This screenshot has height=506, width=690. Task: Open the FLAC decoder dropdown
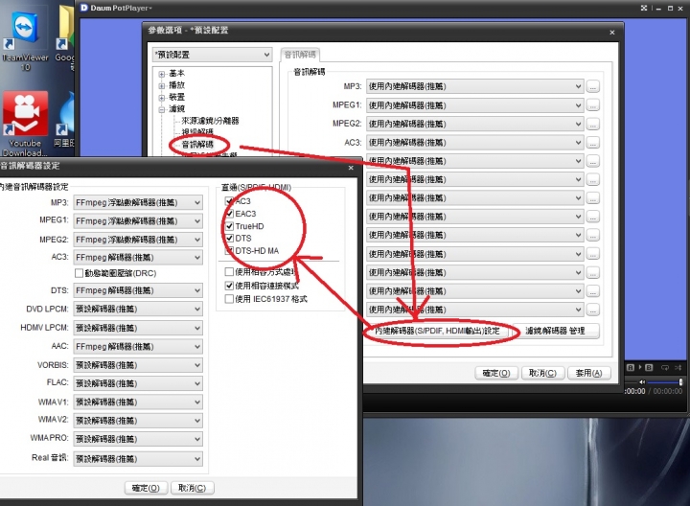click(138, 383)
